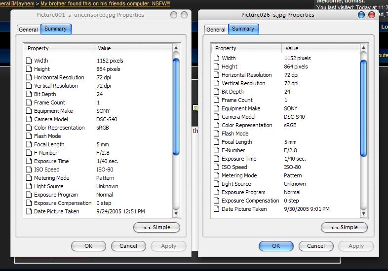Select 'ISO-80' value in Picture026 window

pyautogui.click(x=292, y=167)
